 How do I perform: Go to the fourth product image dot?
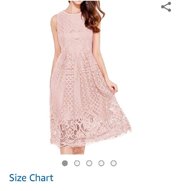click(101, 163)
